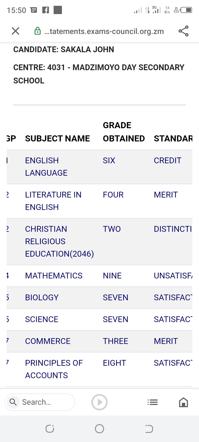199x442 pixels.
Task: Tap the MATHEMATICS subject name
Action: 54,275
